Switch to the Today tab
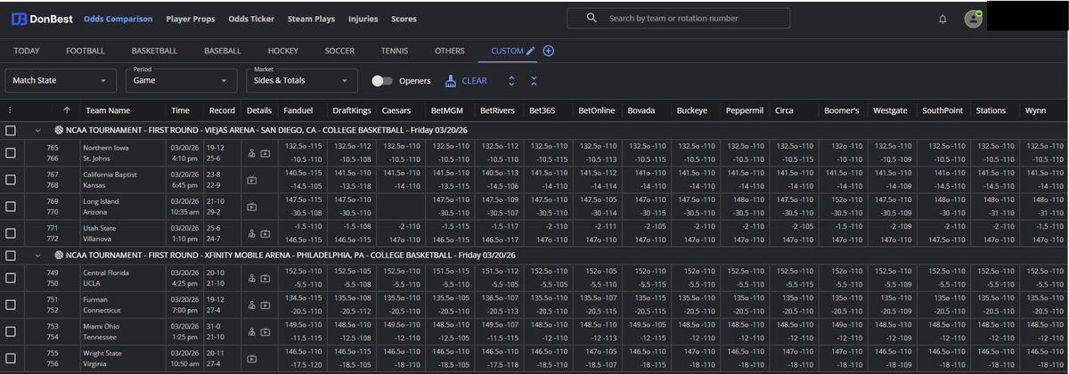 pyautogui.click(x=27, y=51)
